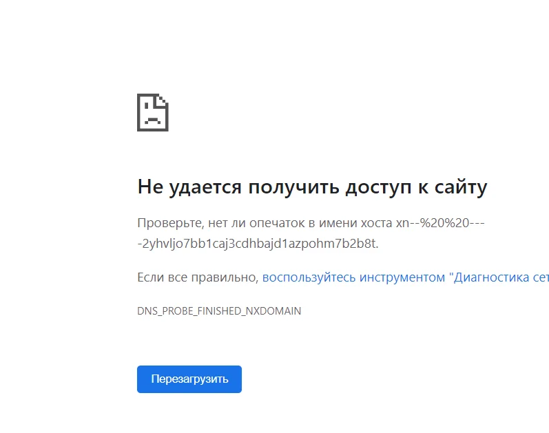Open the "Диагностика сети" network diagnostics link
The height and width of the screenshot is (433, 549).
[406, 277]
